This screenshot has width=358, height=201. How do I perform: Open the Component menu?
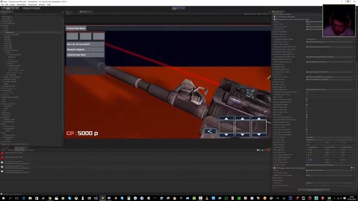32,4
